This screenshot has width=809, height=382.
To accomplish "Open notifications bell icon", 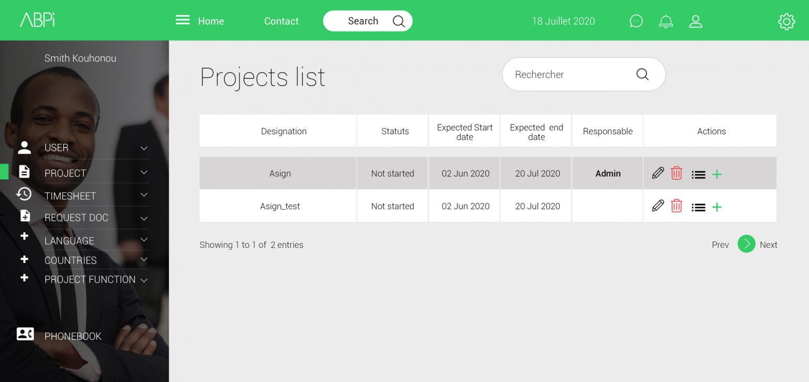I will [x=666, y=21].
